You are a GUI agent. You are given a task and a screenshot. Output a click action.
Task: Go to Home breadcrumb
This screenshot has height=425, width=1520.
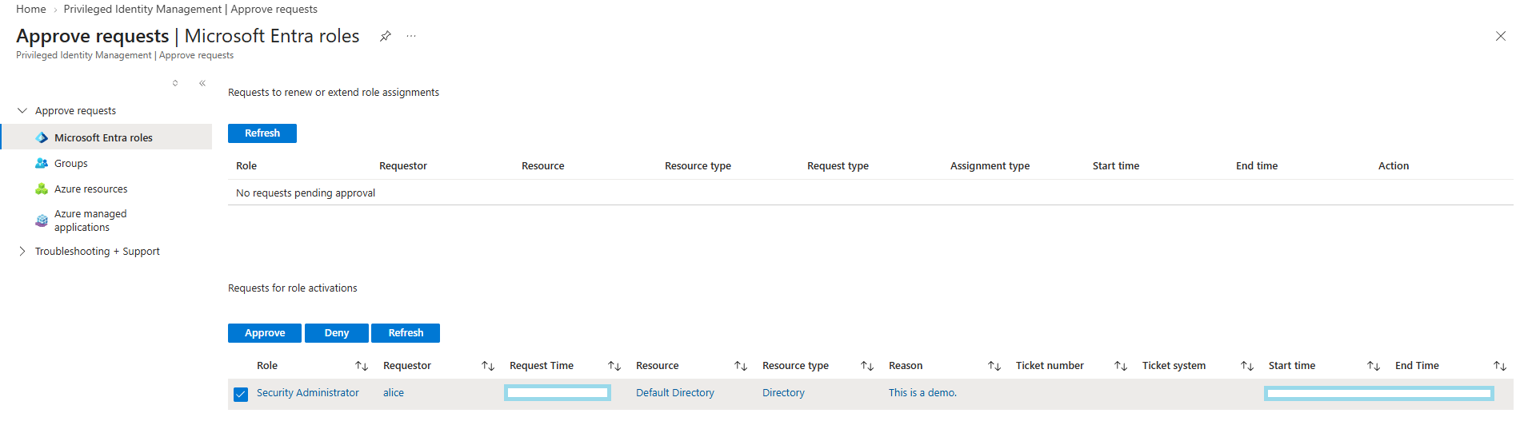[31, 9]
